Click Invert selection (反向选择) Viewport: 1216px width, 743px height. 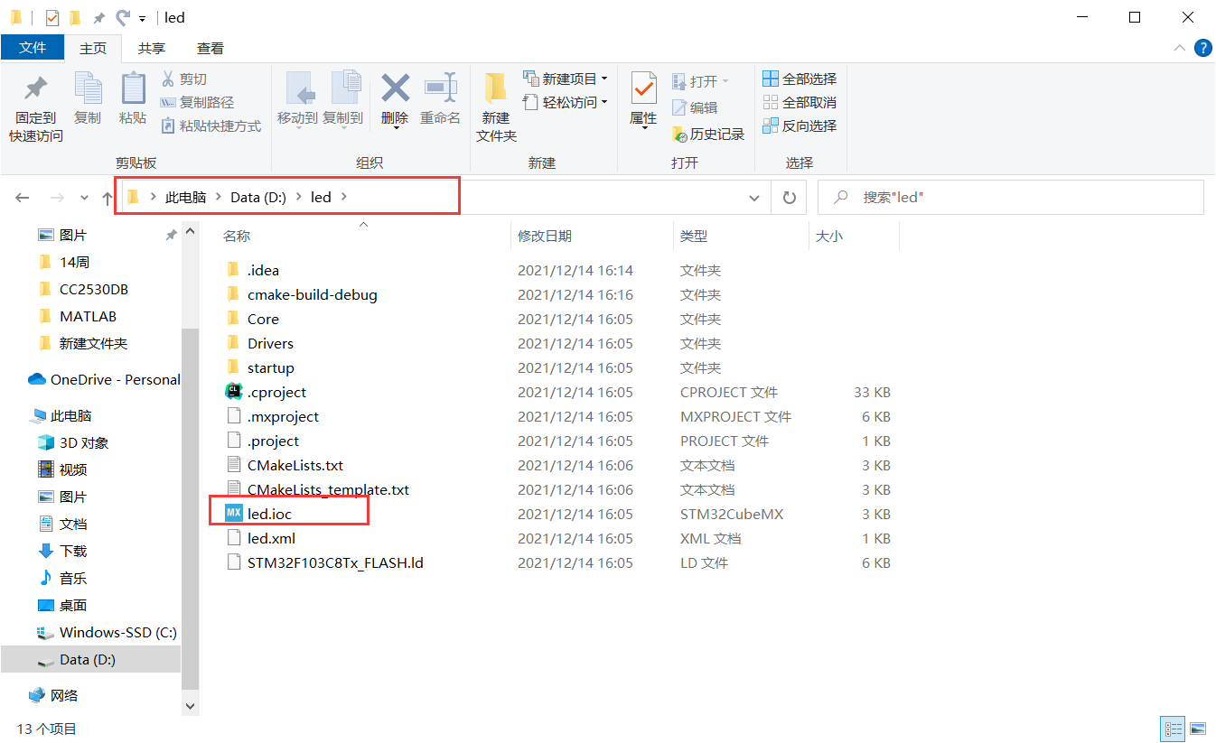pyautogui.click(x=800, y=126)
